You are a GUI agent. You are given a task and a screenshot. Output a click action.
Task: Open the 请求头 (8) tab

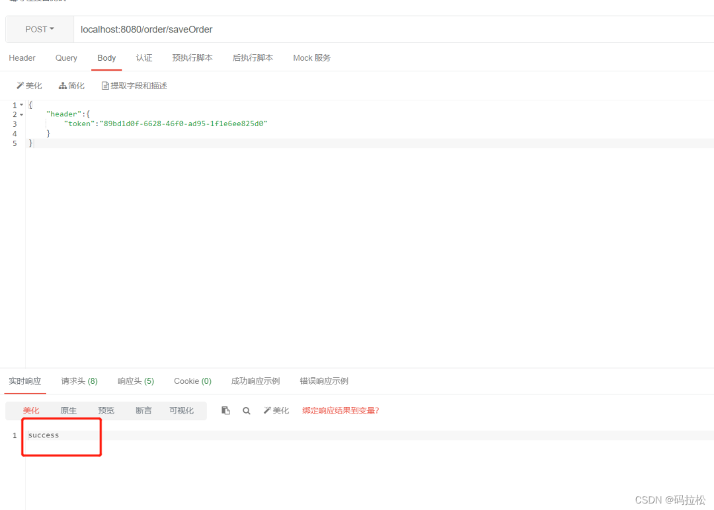pyautogui.click(x=79, y=381)
